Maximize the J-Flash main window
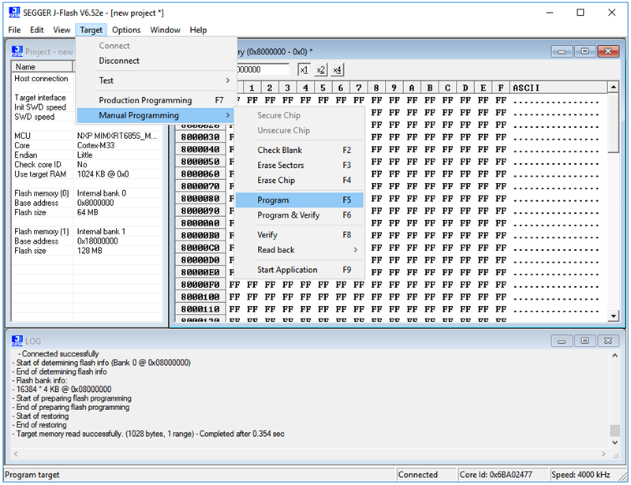 point(581,13)
